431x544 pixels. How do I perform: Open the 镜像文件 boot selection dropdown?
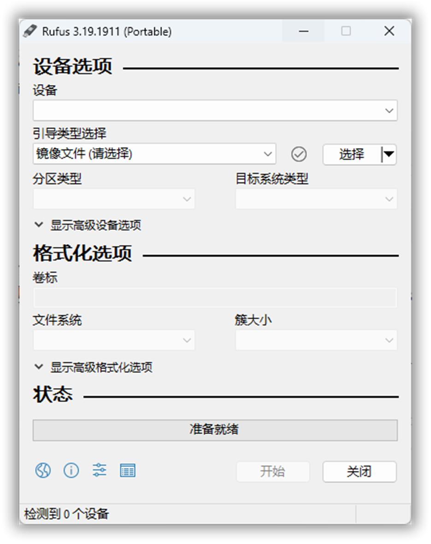154,154
